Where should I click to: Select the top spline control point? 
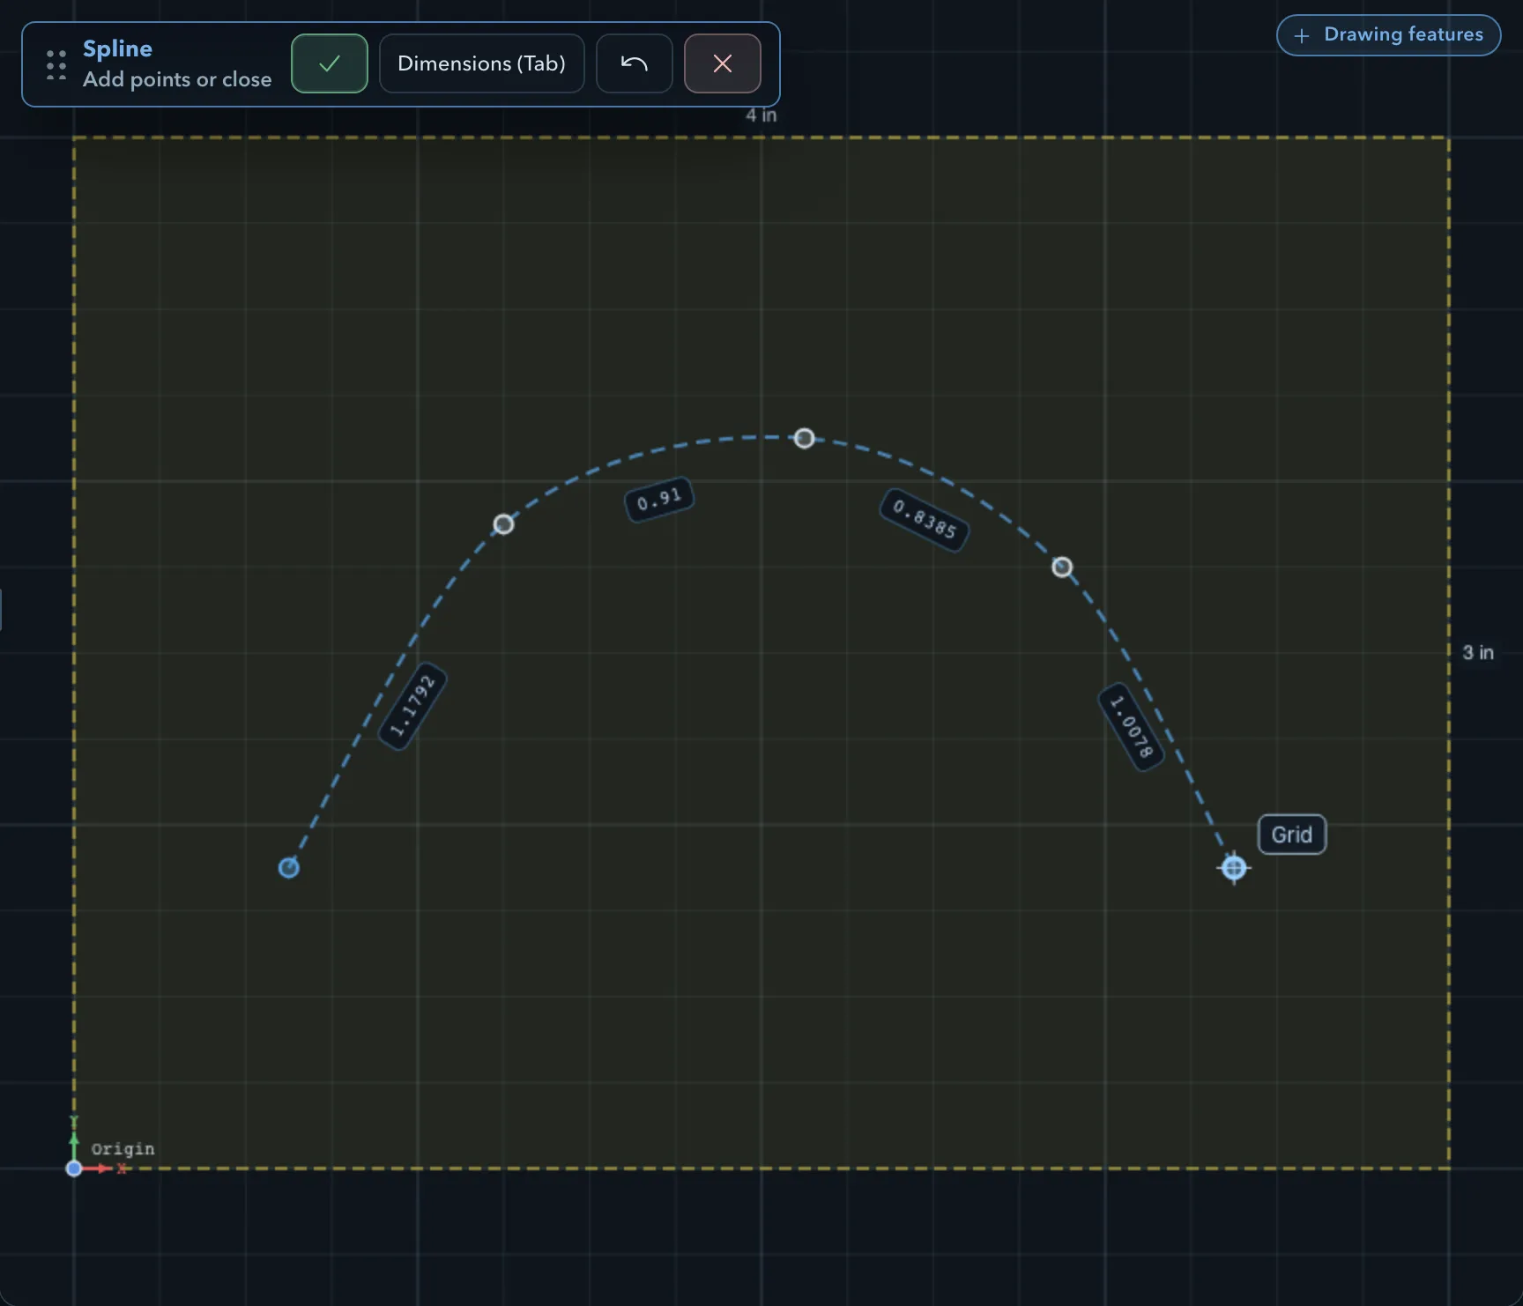tap(804, 438)
